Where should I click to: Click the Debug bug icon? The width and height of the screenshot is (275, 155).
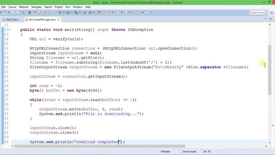(x=60, y=12)
